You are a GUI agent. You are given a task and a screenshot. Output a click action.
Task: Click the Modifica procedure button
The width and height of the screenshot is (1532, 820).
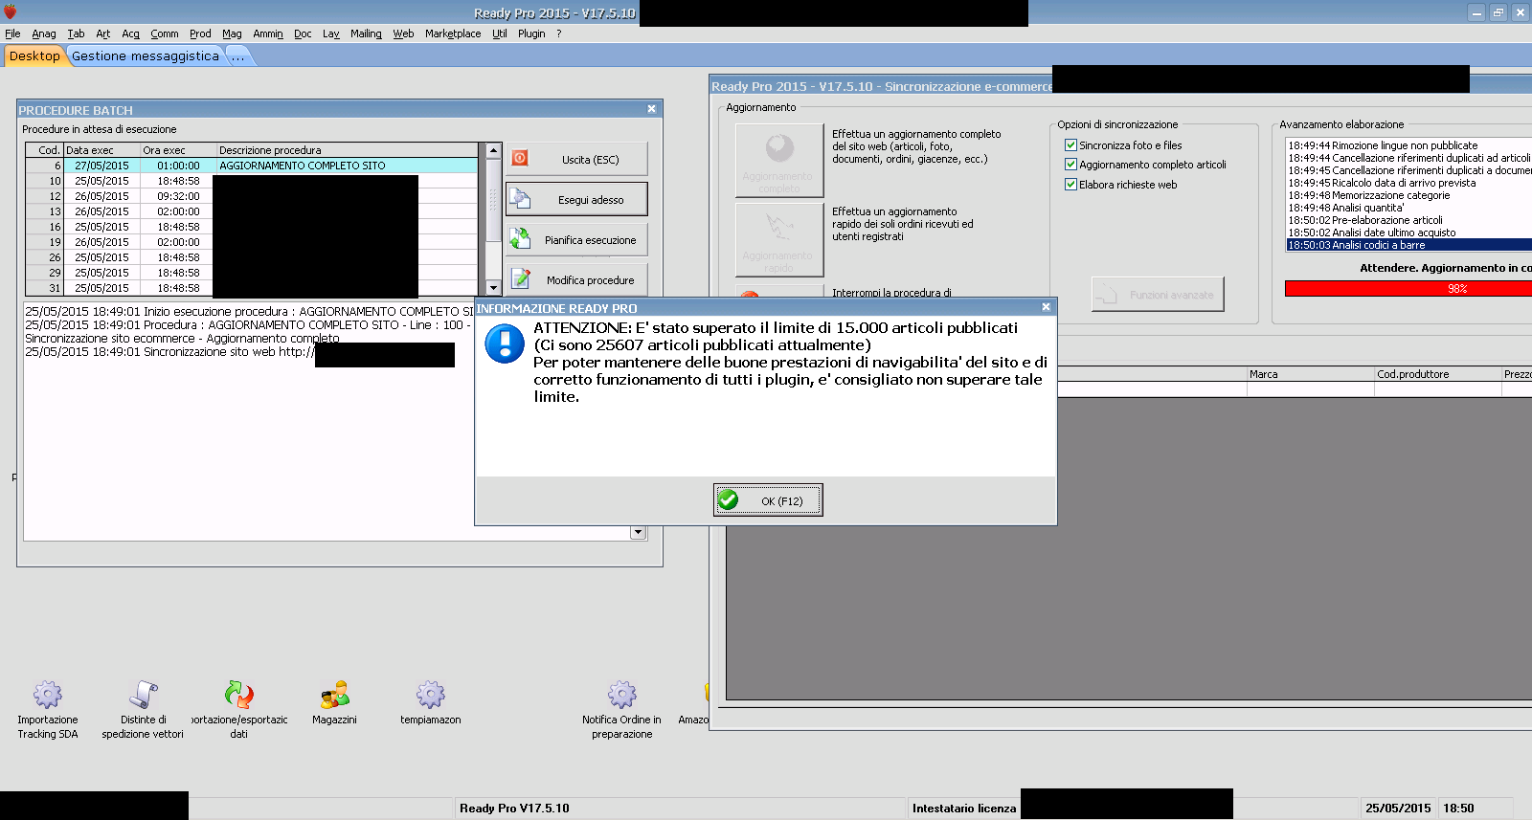pos(576,278)
